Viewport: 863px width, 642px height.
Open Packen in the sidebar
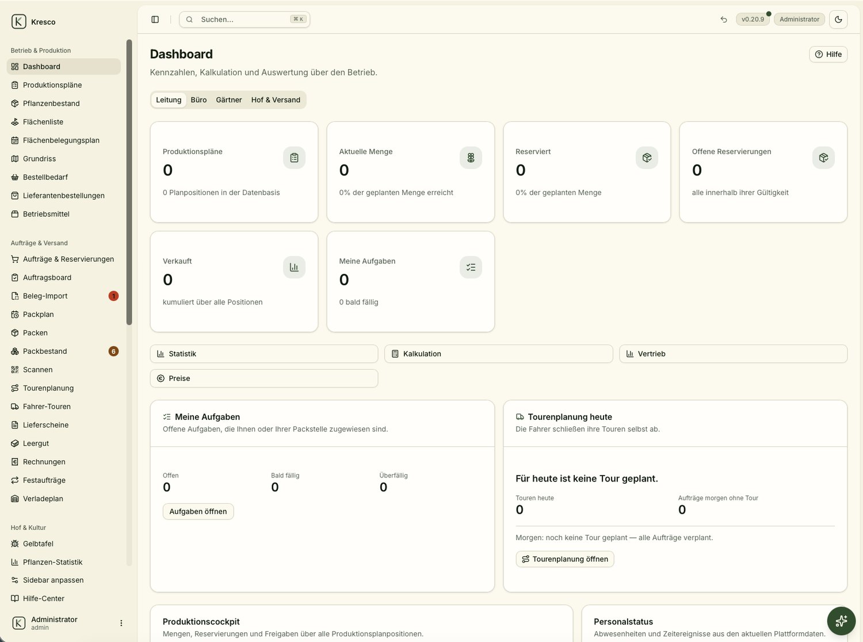coord(64,333)
